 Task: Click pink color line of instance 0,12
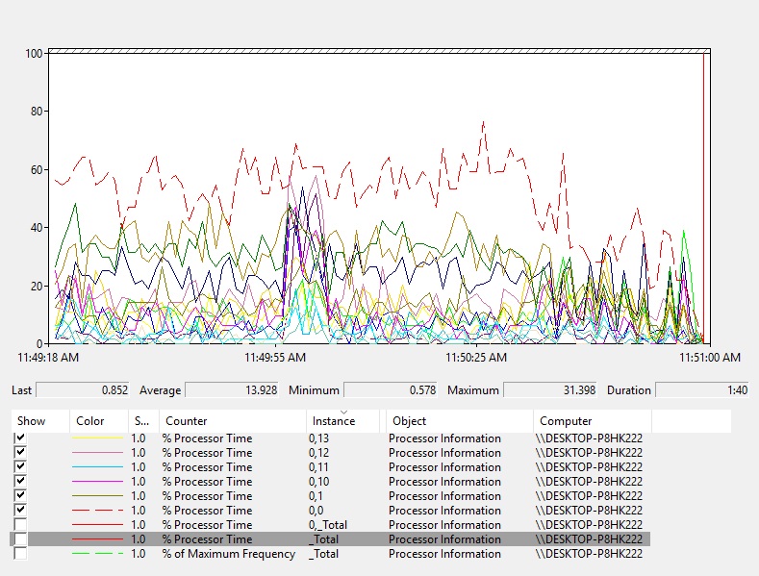[98, 453]
